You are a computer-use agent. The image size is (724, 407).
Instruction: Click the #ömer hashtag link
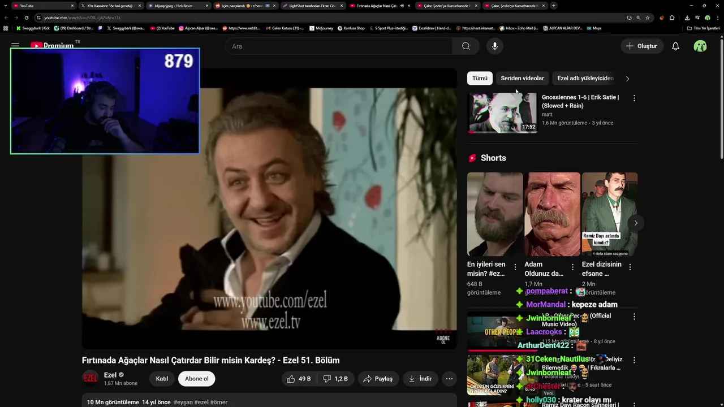(219, 402)
